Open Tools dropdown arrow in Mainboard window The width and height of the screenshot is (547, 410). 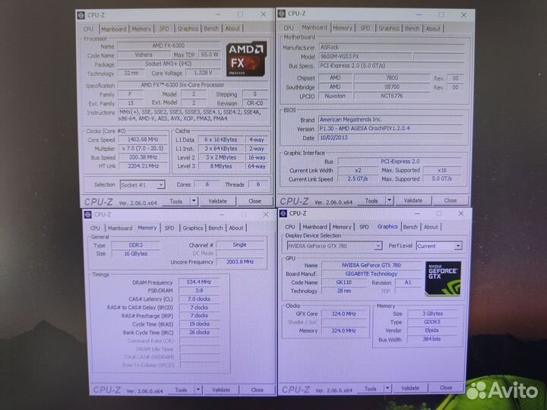389,200
